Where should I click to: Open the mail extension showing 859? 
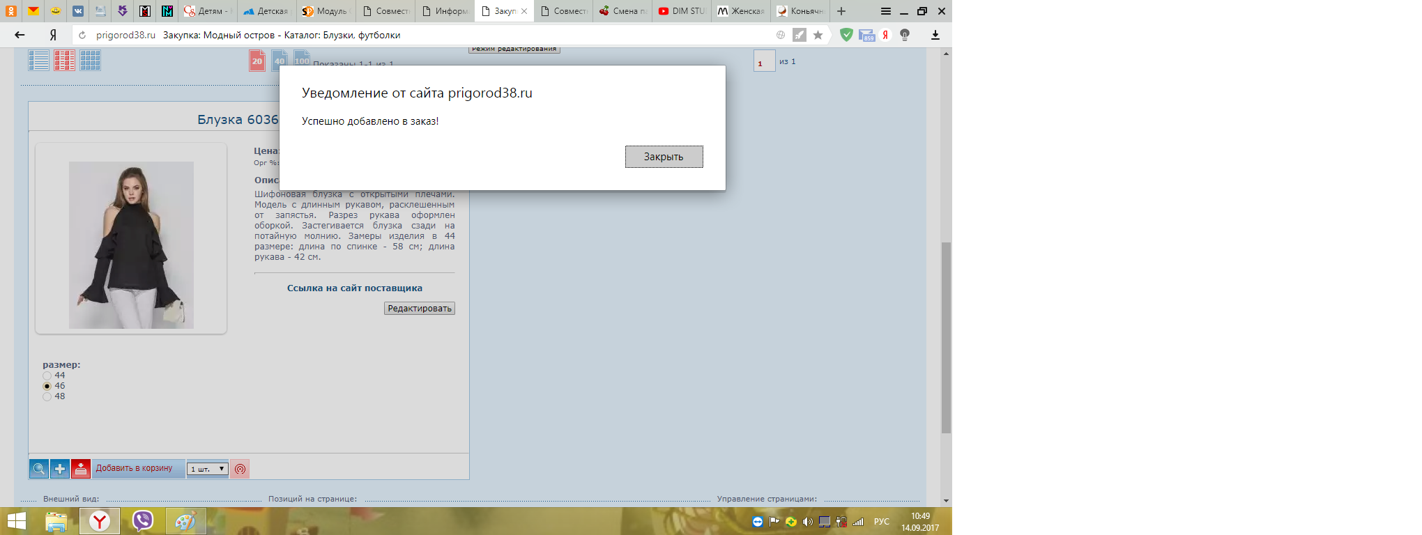tap(866, 35)
